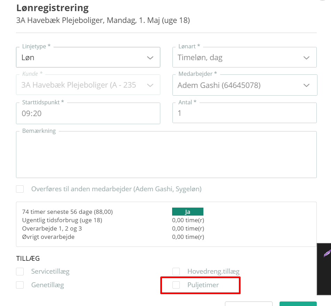Screen dimensions: 331x306
Task: Select the 'Ugentlig tidsforbrug (uge 18)' row
Action: tap(113, 220)
